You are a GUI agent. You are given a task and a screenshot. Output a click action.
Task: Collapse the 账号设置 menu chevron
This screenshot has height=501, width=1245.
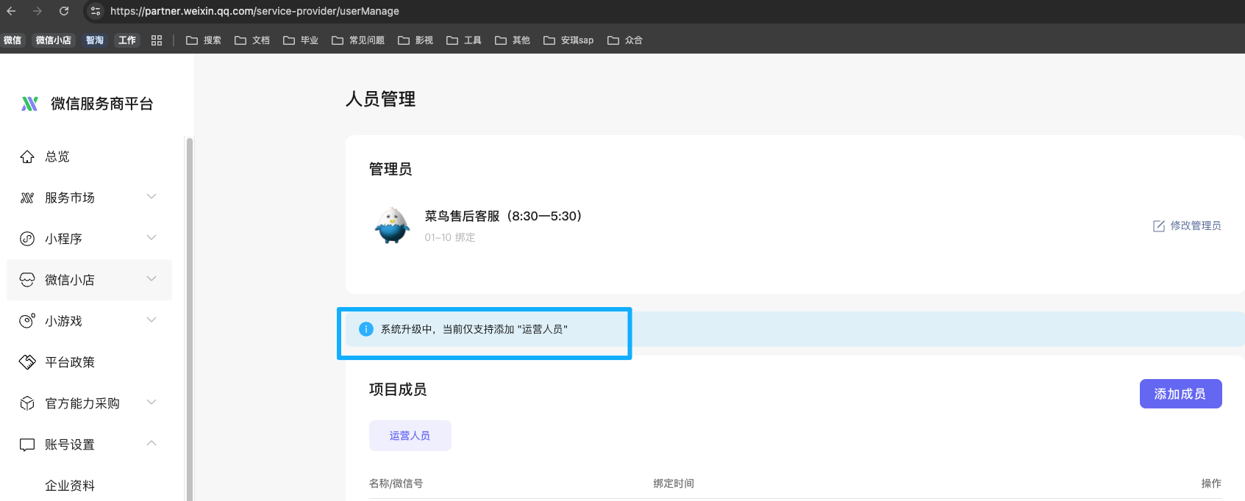click(151, 443)
